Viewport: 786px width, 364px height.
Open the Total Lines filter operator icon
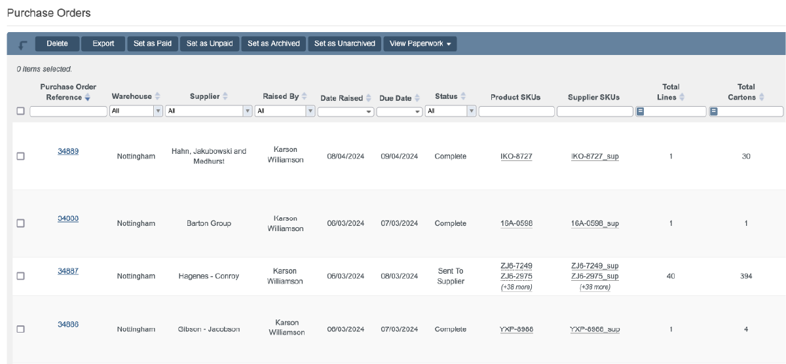pyautogui.click(x=641, y=111)
